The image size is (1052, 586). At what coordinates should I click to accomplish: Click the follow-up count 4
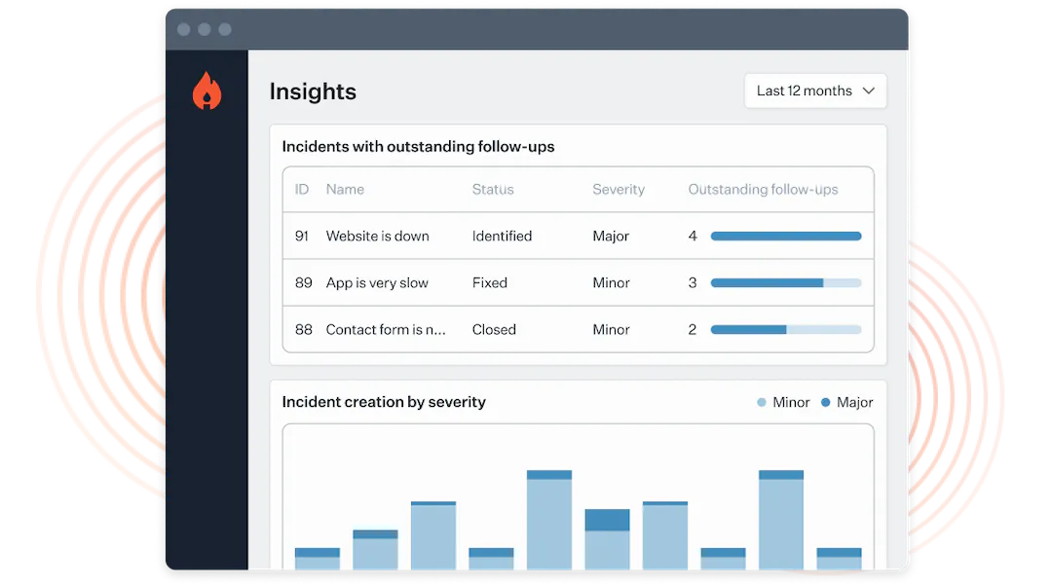693,236
